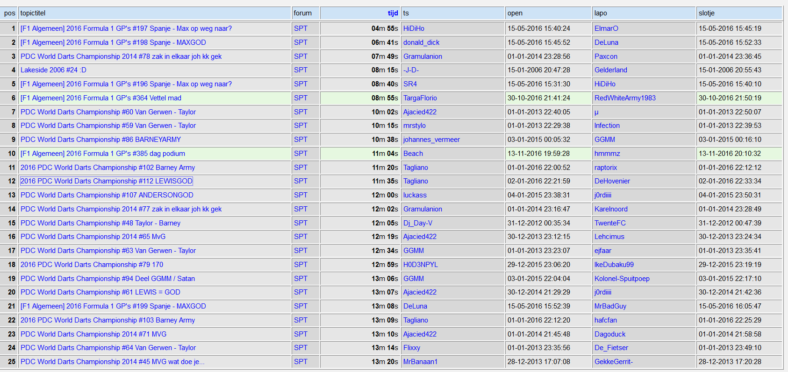This screenshot has height=372, width=788.
Task: Open 2016 PDC #102 Barney Army topic
Action: click(107, 168)
